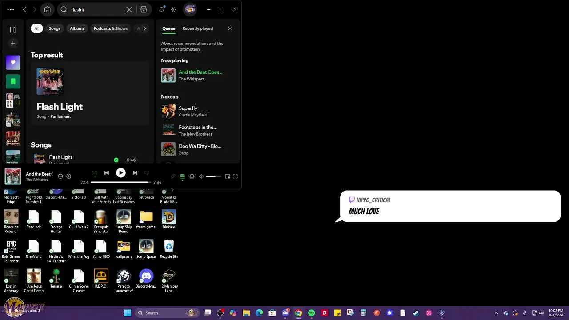Screen dimensions: 569x320
Task: Select the Songs filter chip
Action: [55, 28]
